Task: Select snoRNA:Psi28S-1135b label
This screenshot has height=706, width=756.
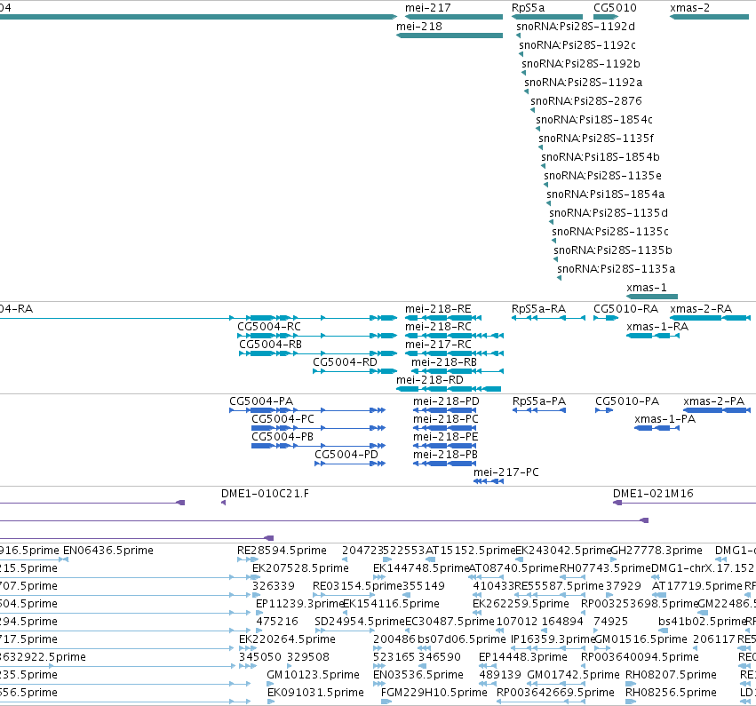Action: (613, 250)
